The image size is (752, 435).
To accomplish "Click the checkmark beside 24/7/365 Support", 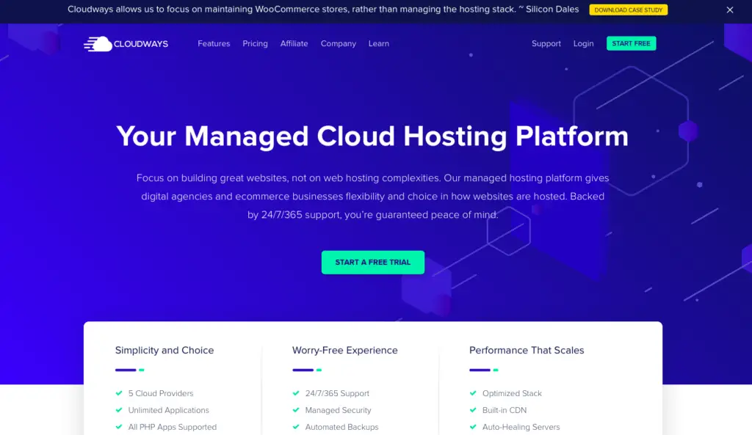I will [296, 393].
